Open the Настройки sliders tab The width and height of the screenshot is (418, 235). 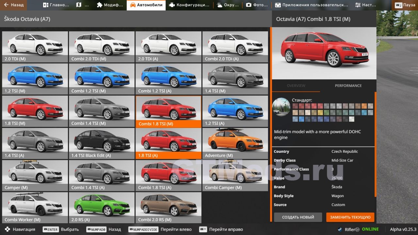pos(365,5)
